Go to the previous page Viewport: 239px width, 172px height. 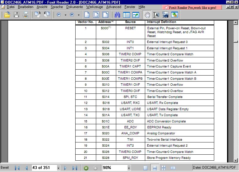[x=26, y=168]
